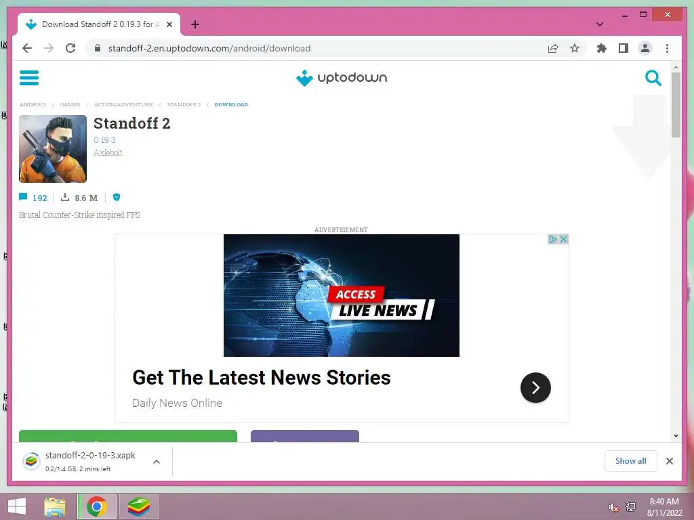The height and width of the screenshot is (520, 694).
Task: Click the purple button below the ad
Action: [x=305, y=436]
